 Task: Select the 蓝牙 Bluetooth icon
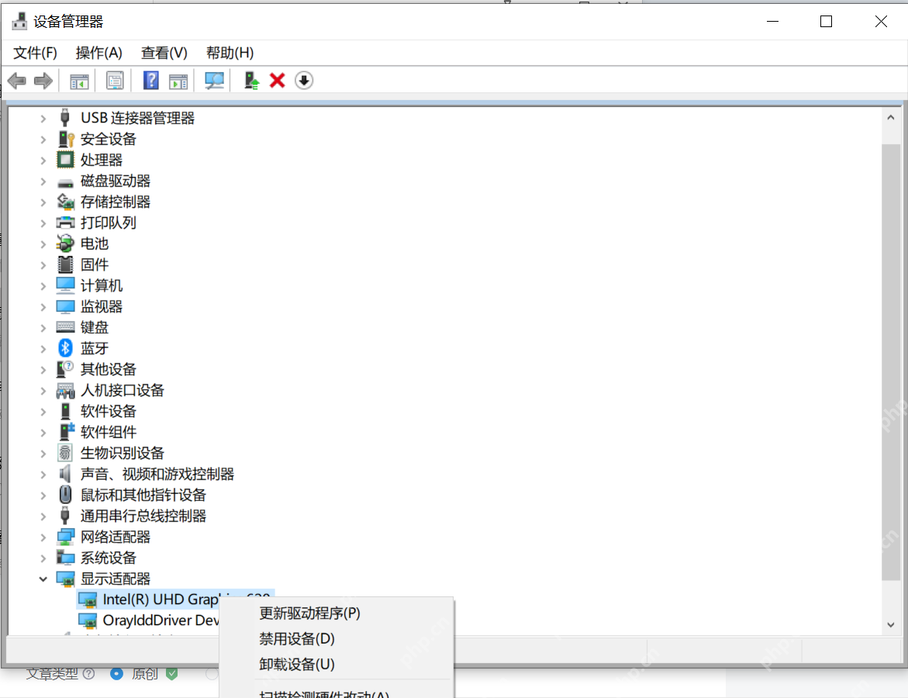click(65, 348)
